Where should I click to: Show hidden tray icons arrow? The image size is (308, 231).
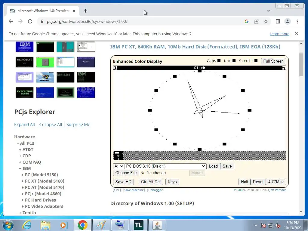[256, 225]
